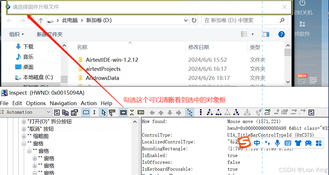Click the Sogou microphone voice input icon
This screenshot has height=175, width=329.
click(x=277, y=143)
